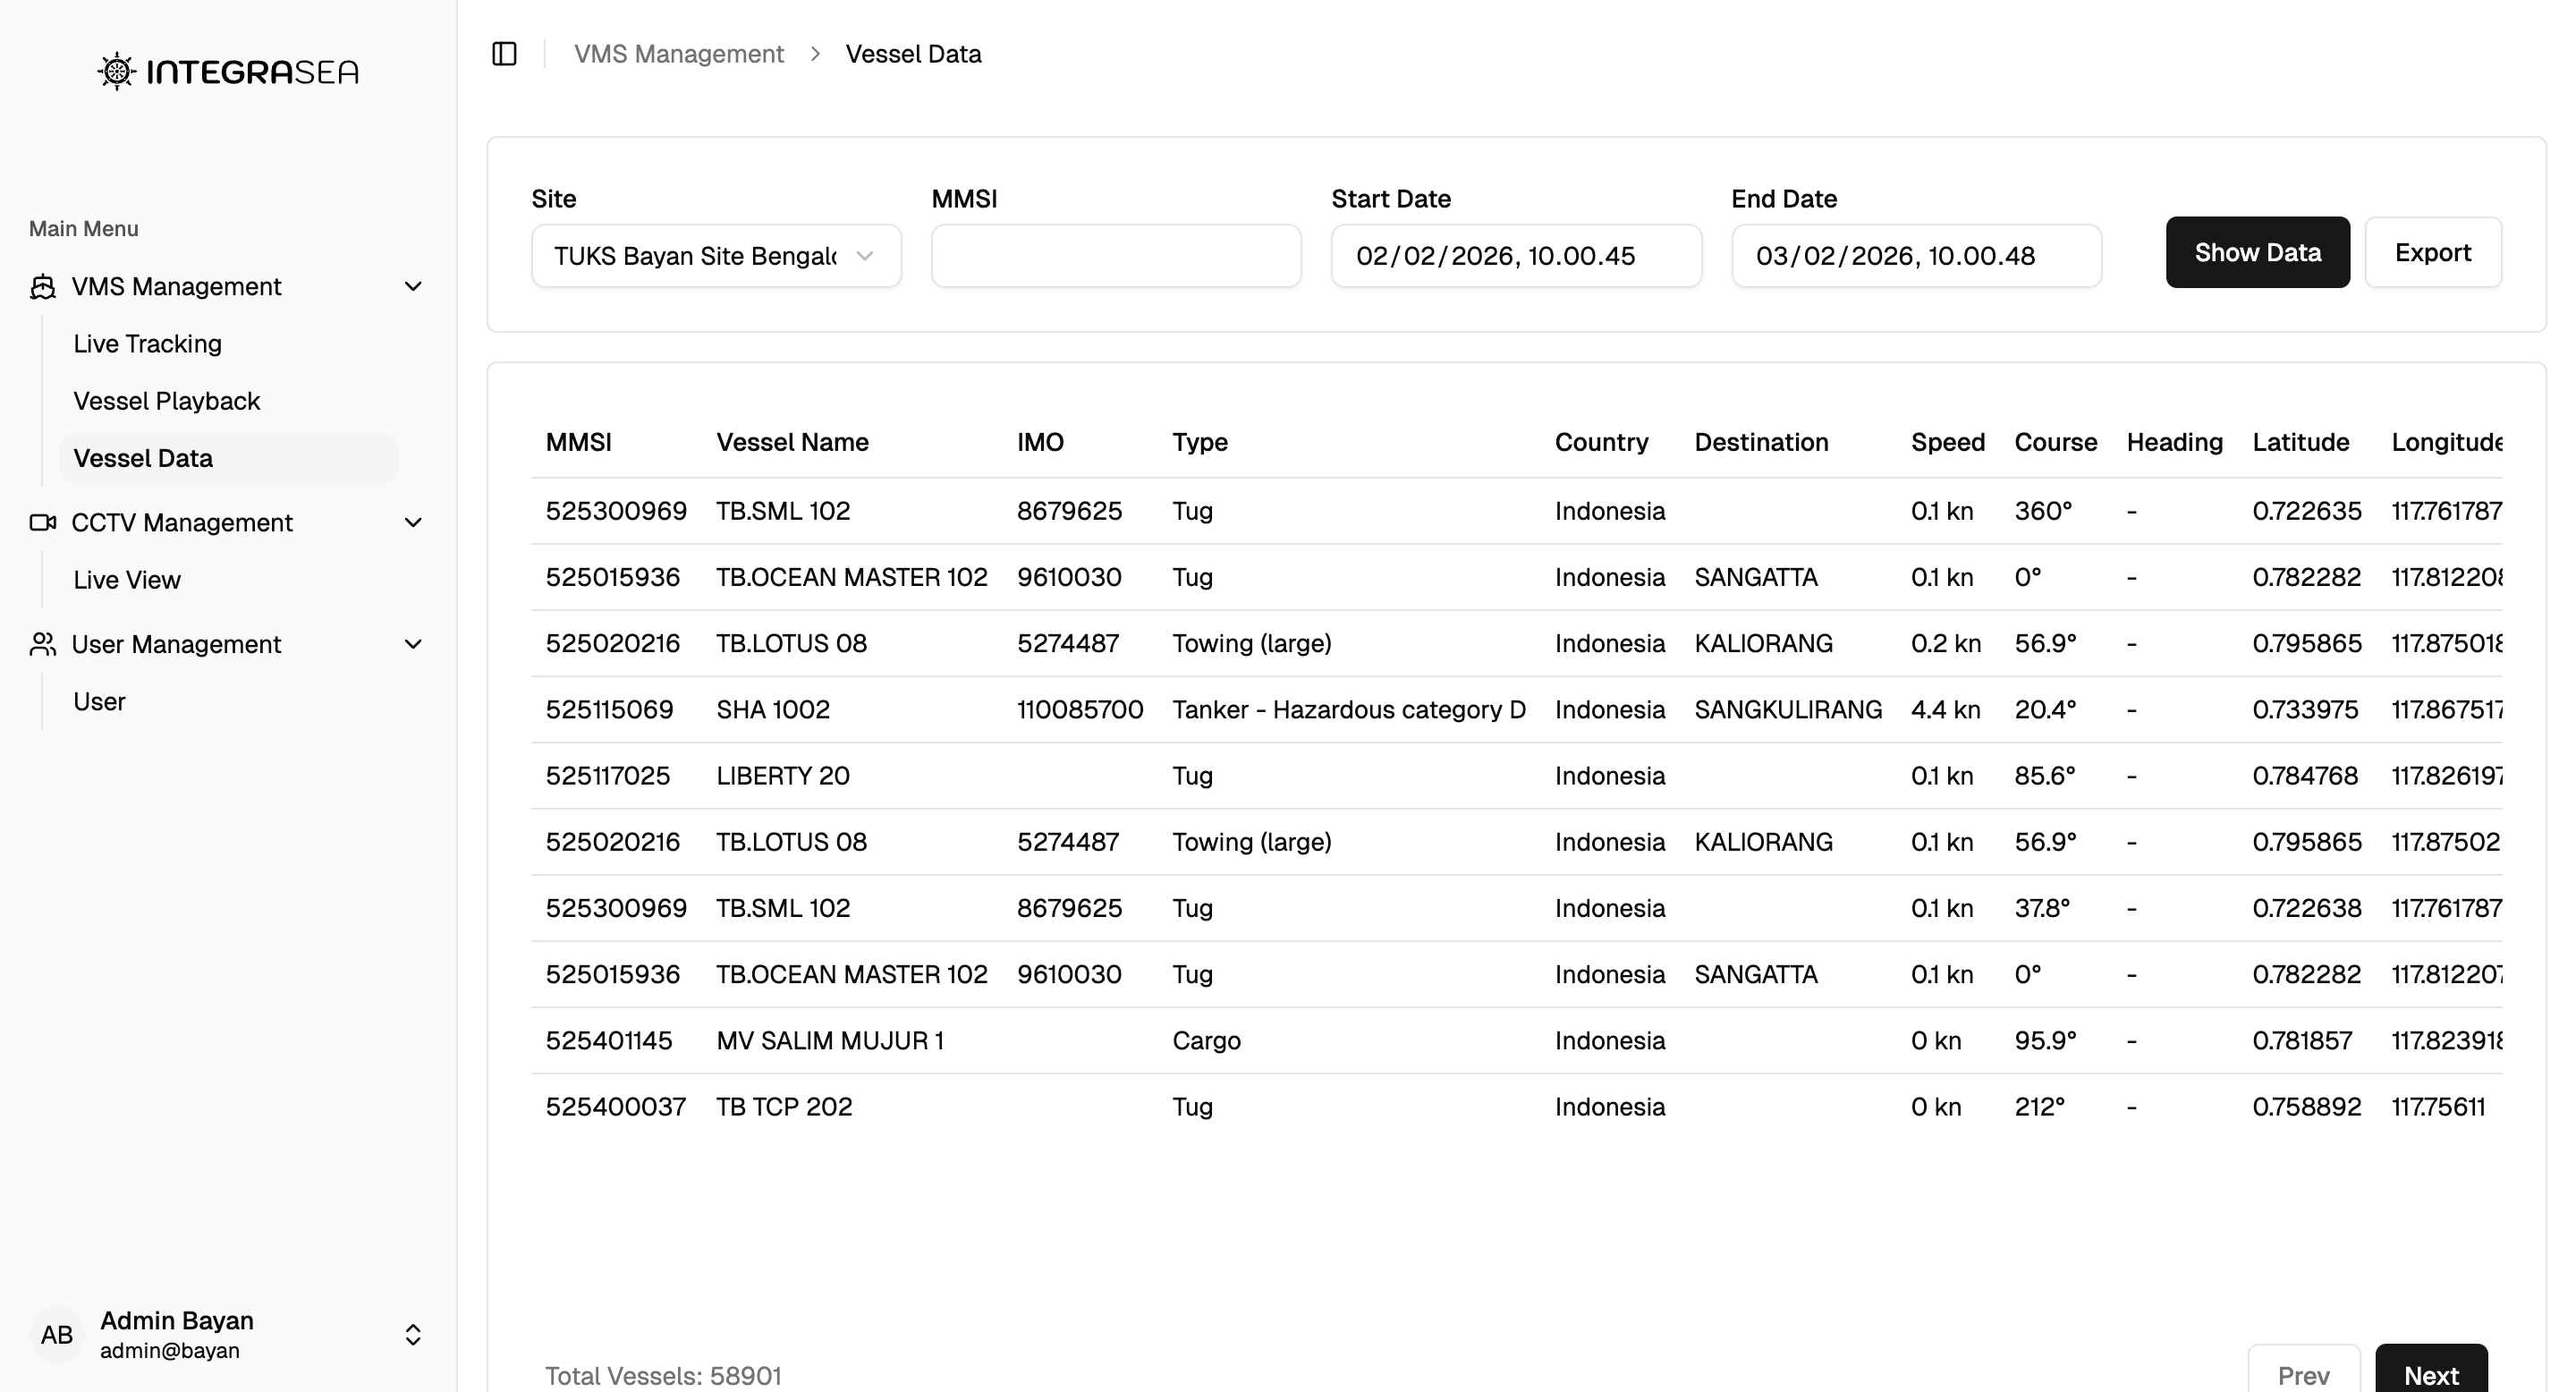2576x1392 pixels.
Task: Open Vessel Playback page
Action: 166,401
